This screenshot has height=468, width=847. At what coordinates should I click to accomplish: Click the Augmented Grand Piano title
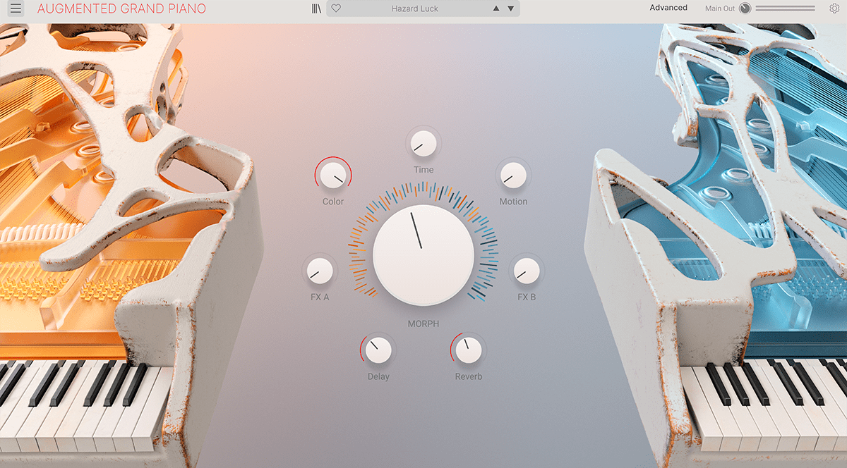[121, 8]
